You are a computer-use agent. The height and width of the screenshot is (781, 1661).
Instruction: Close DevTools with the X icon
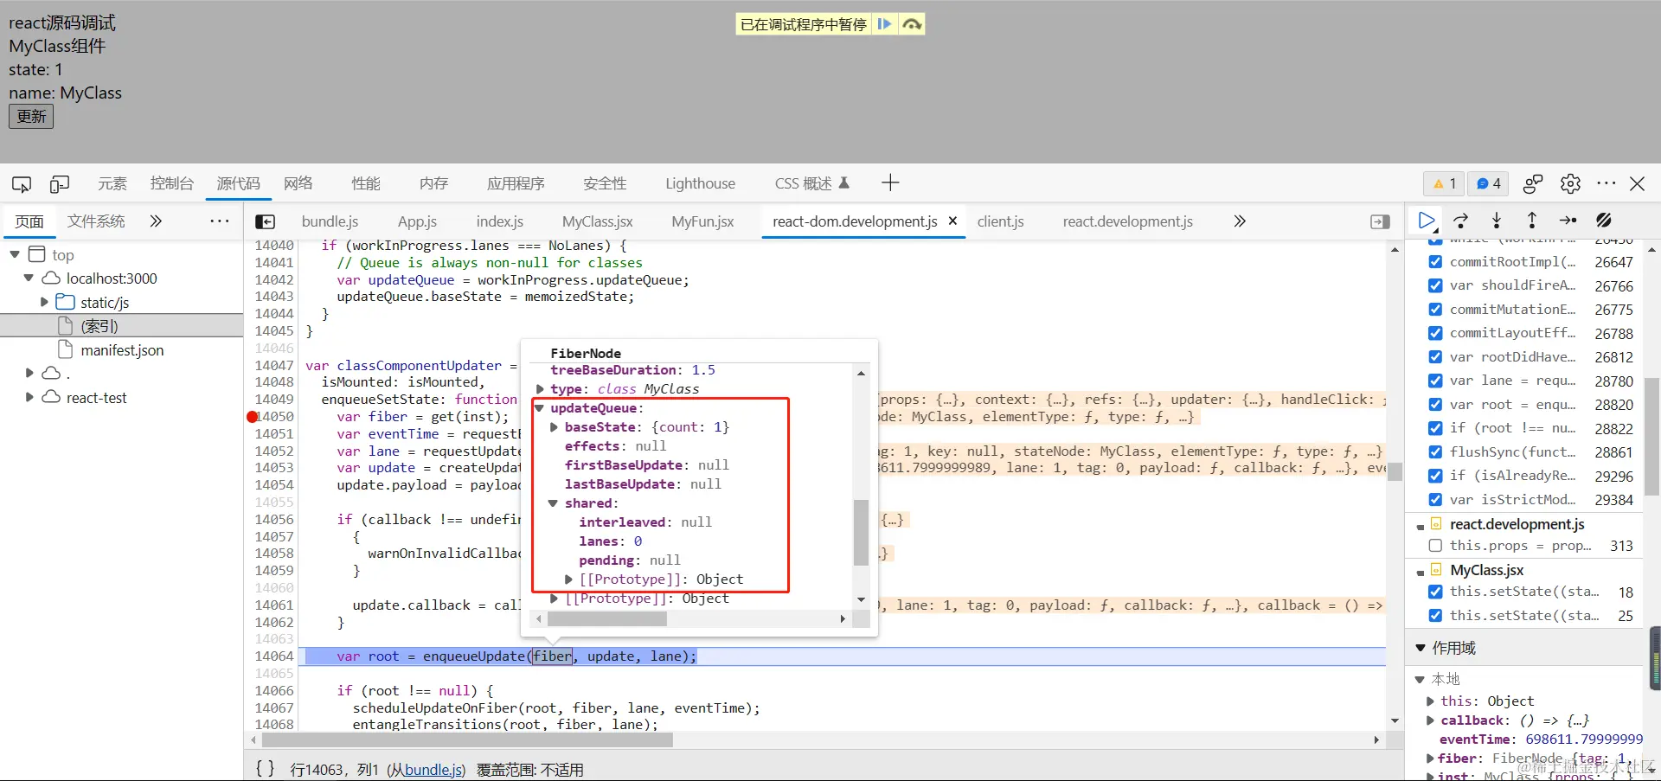[x=1637, y=183]
